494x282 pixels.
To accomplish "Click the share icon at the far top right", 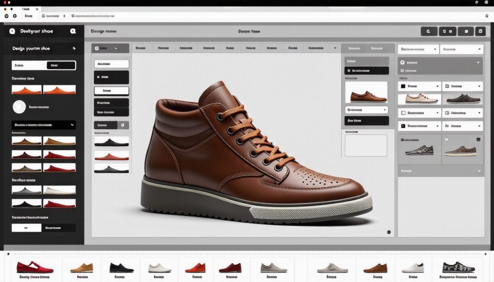I will click(481, 31).
